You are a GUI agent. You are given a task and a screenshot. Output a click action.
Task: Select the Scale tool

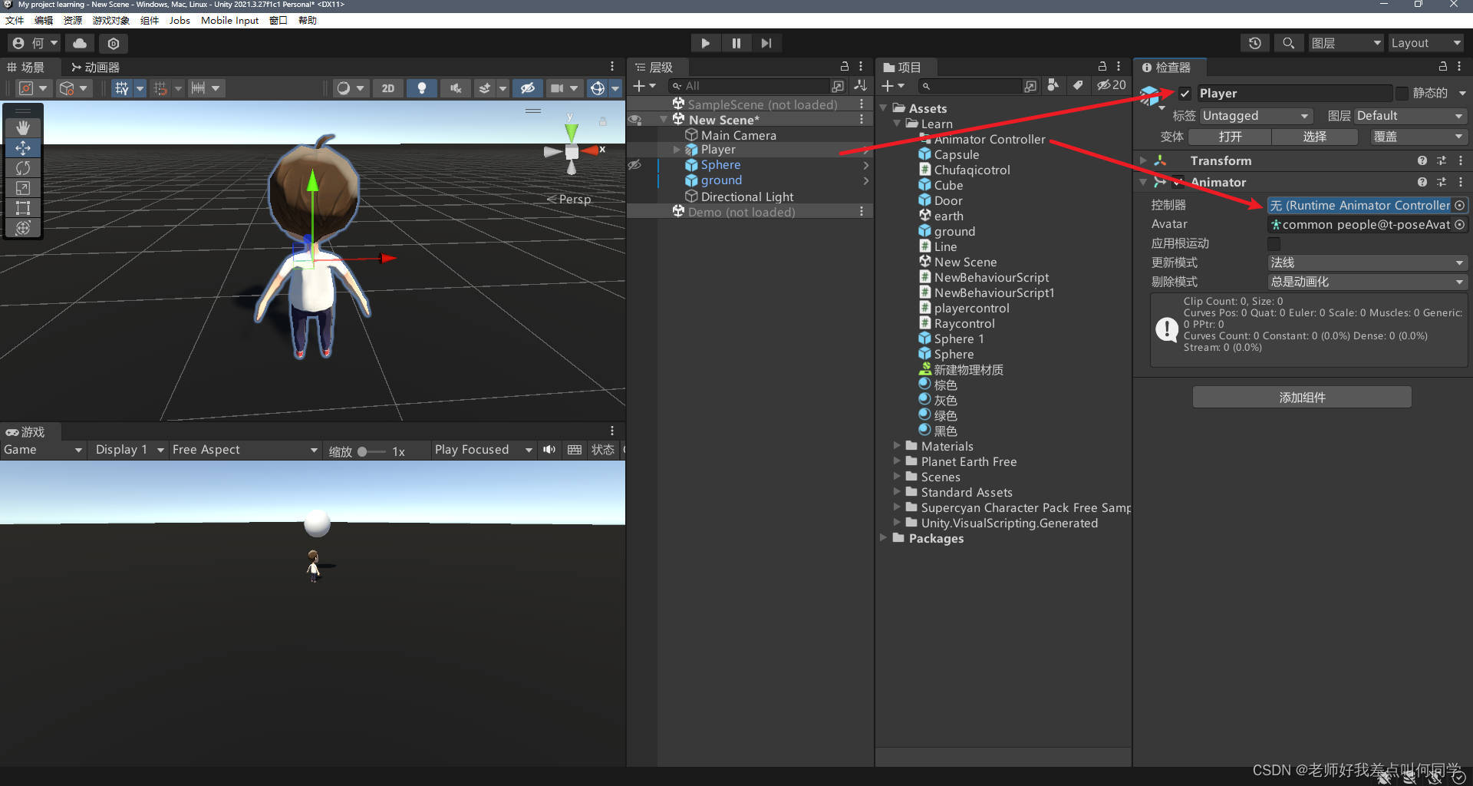click(23, 187)
